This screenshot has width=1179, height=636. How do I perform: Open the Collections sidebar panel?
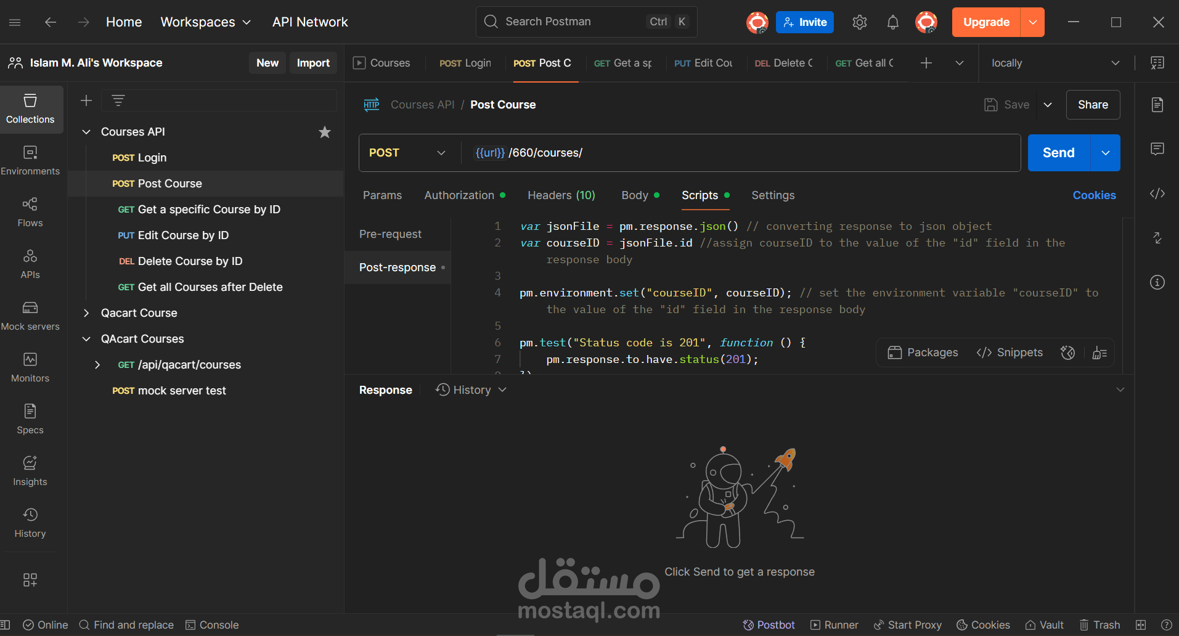[x=30, y=109]
